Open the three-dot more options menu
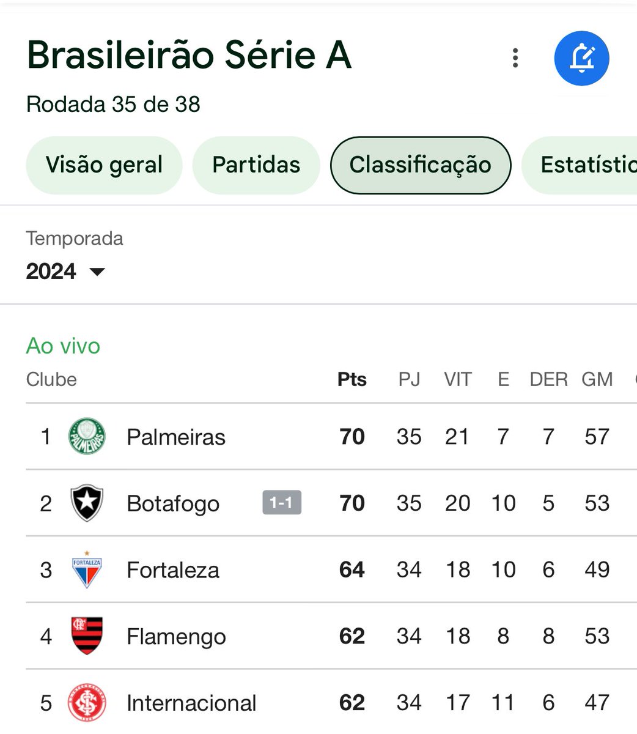 point(515,58)
